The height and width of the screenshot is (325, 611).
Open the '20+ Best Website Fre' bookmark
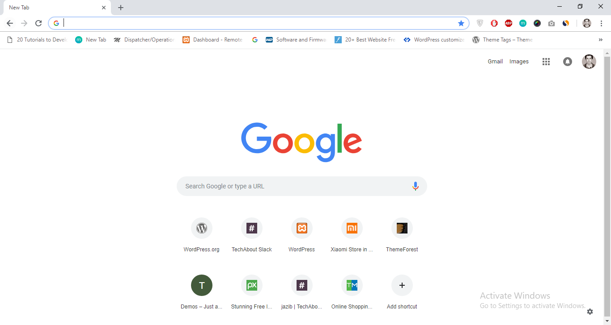[x=365, y=40]
